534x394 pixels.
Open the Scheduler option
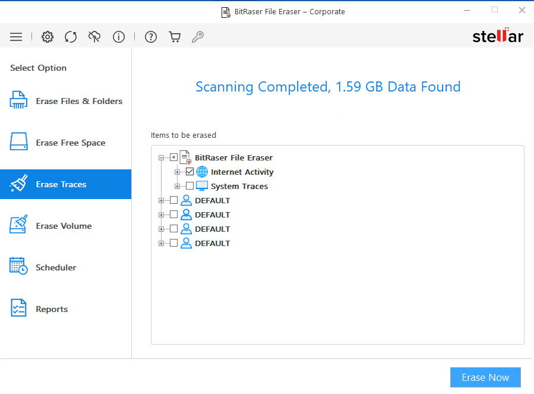[x=66, y=267]
